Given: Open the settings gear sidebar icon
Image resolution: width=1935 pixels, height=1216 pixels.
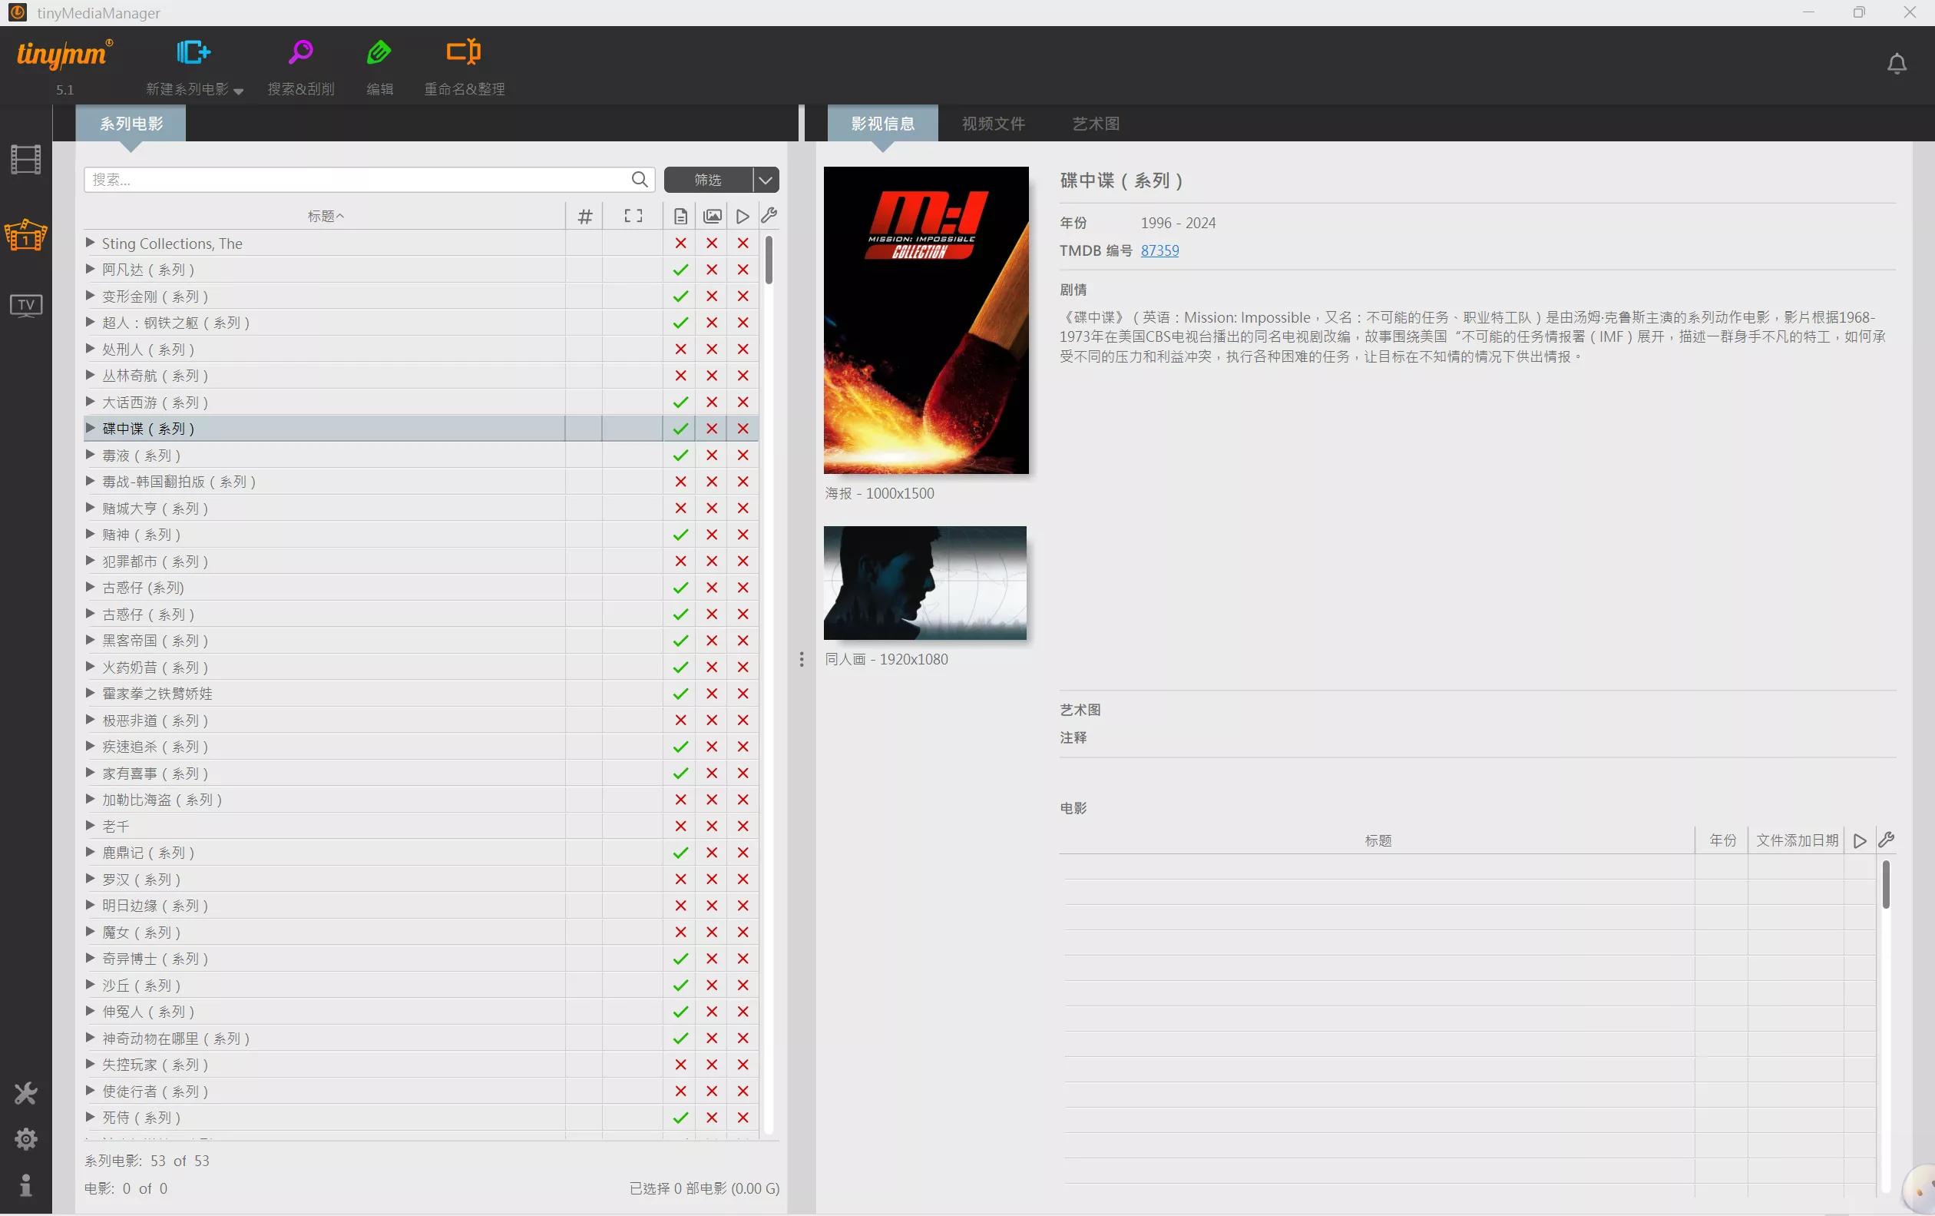Looking at the screenshot, I should 25,1139.
